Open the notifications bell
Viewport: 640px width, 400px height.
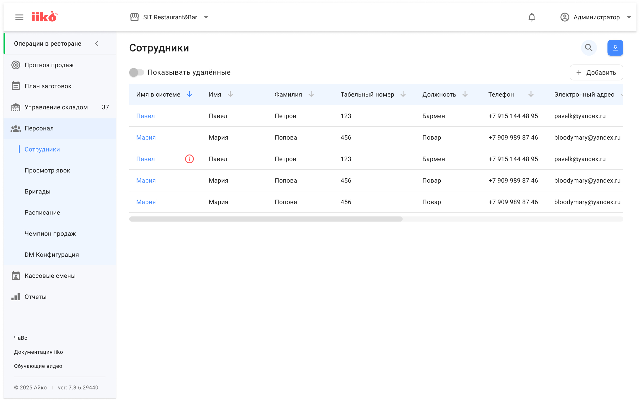(x=532, y=17)
